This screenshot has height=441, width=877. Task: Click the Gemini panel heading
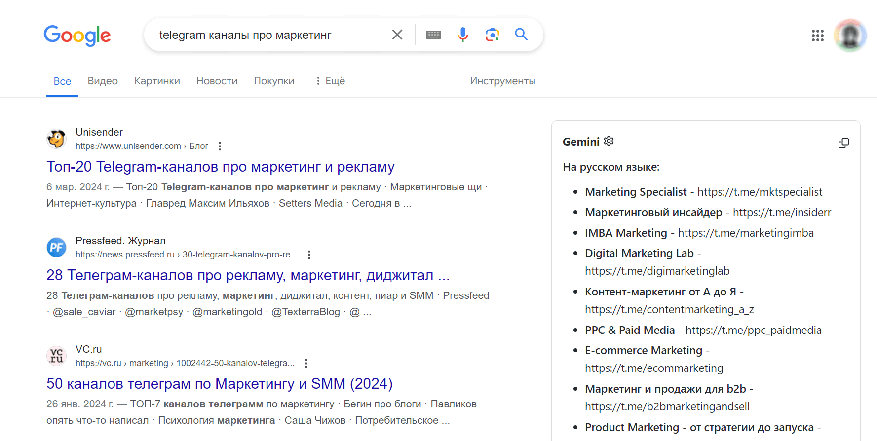(x=581, y=142)
